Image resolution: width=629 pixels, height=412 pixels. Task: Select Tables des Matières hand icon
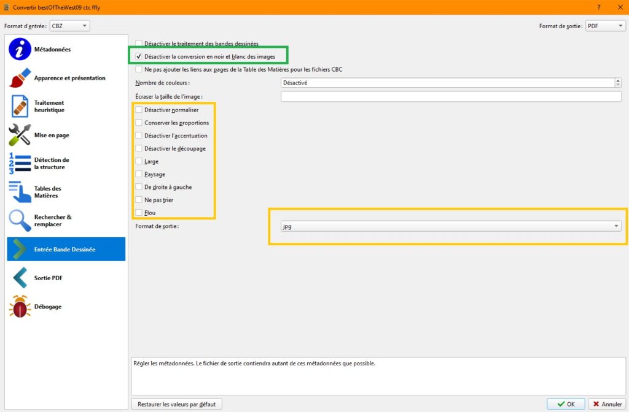pos(20,192)
